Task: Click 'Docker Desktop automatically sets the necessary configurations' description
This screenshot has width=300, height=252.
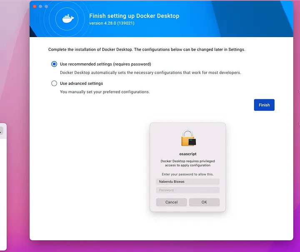Action: (150, 72)
